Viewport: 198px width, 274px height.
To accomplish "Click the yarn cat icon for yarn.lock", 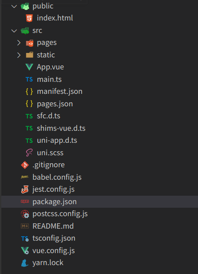I will [25, 263].
